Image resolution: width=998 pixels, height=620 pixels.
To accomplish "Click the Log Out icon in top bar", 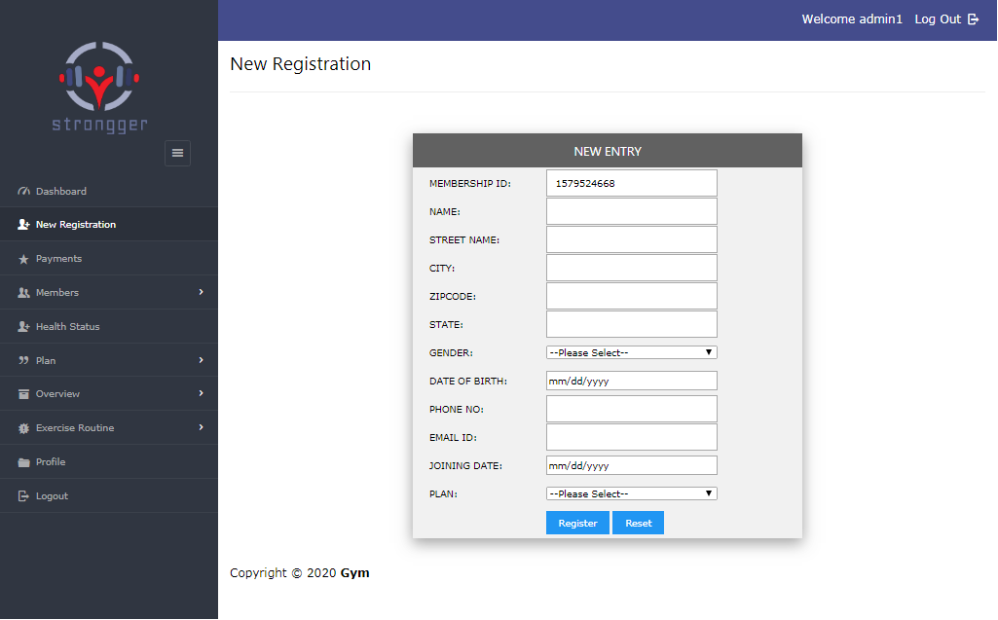I will [x=974, y=19].
